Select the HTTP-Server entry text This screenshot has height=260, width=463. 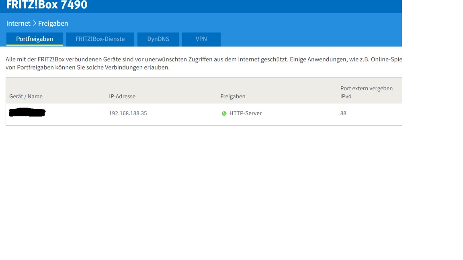pos(246,113)
